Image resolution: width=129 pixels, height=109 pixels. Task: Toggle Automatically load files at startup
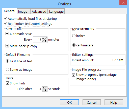[6, 19]
